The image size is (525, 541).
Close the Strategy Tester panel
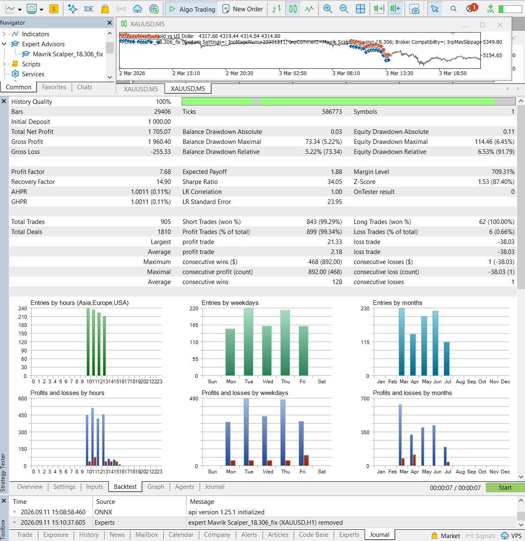click(x=4, y=101)
